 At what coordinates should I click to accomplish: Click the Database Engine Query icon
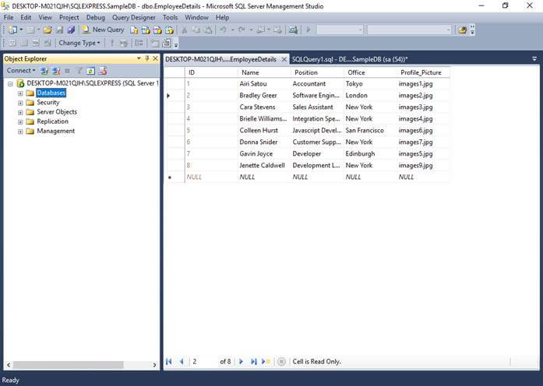134,30
